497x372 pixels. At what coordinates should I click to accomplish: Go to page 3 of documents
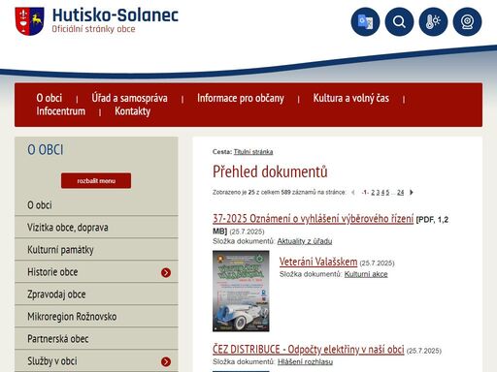(378, 193)
